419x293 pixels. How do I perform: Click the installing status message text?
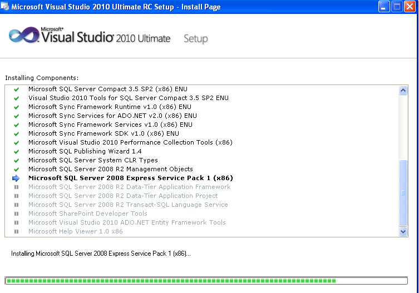tap(101, 254)
